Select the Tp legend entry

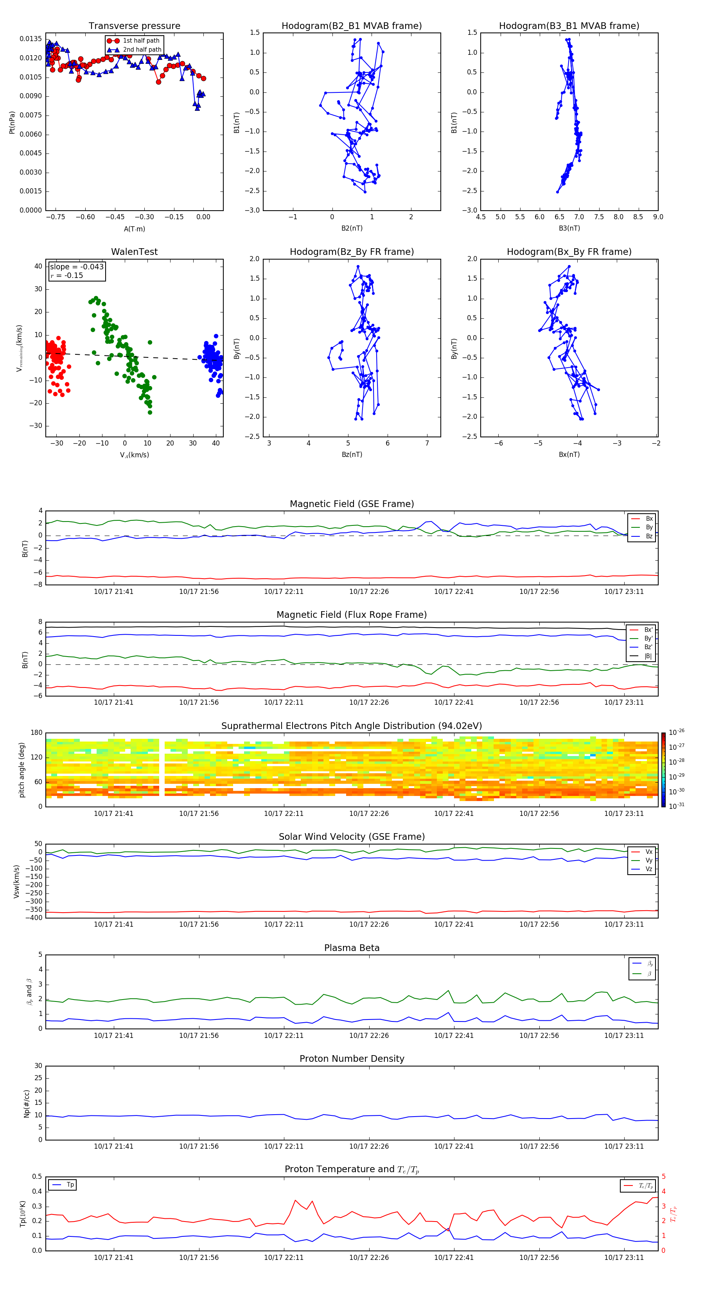(63, 1185)
